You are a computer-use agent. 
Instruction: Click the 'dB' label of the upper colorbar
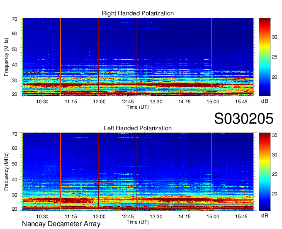click(265, 101)
